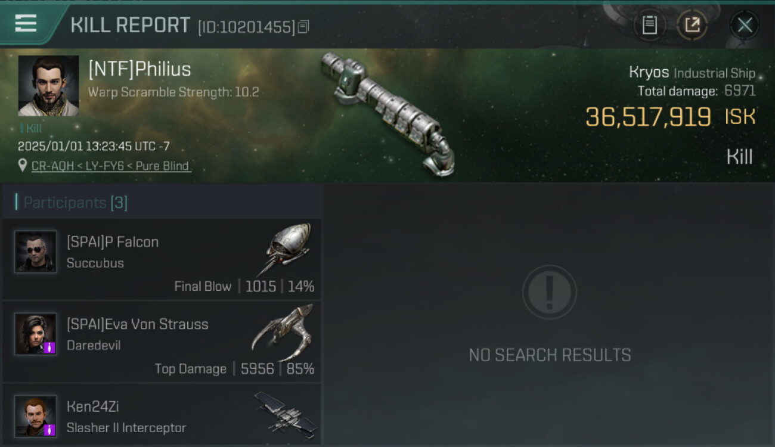This screenshot has height=447, width=775.
Task: Click the share export icon
Action: 692,25
